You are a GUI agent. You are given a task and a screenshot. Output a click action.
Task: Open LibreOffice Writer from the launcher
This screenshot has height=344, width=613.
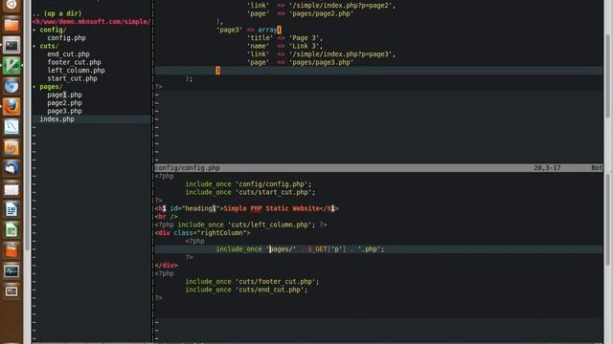[x=11, y=210]
